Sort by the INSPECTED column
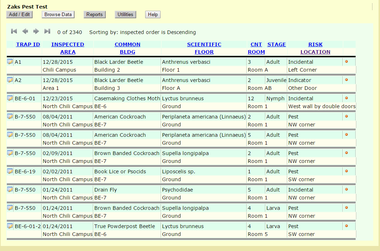Screen dimensions: 380x251 [x=68, y=44]
